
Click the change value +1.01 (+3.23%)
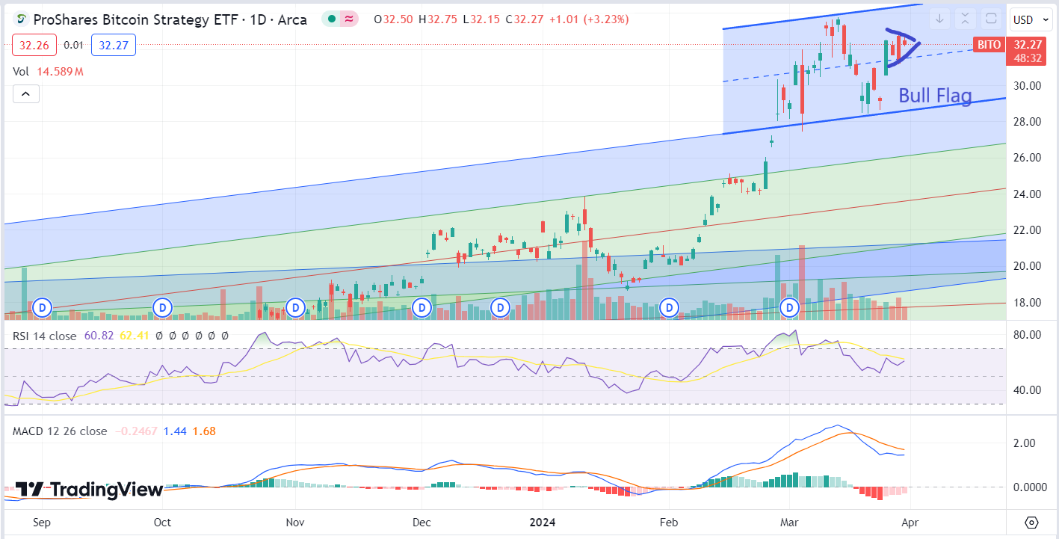(x=589, y=19)
